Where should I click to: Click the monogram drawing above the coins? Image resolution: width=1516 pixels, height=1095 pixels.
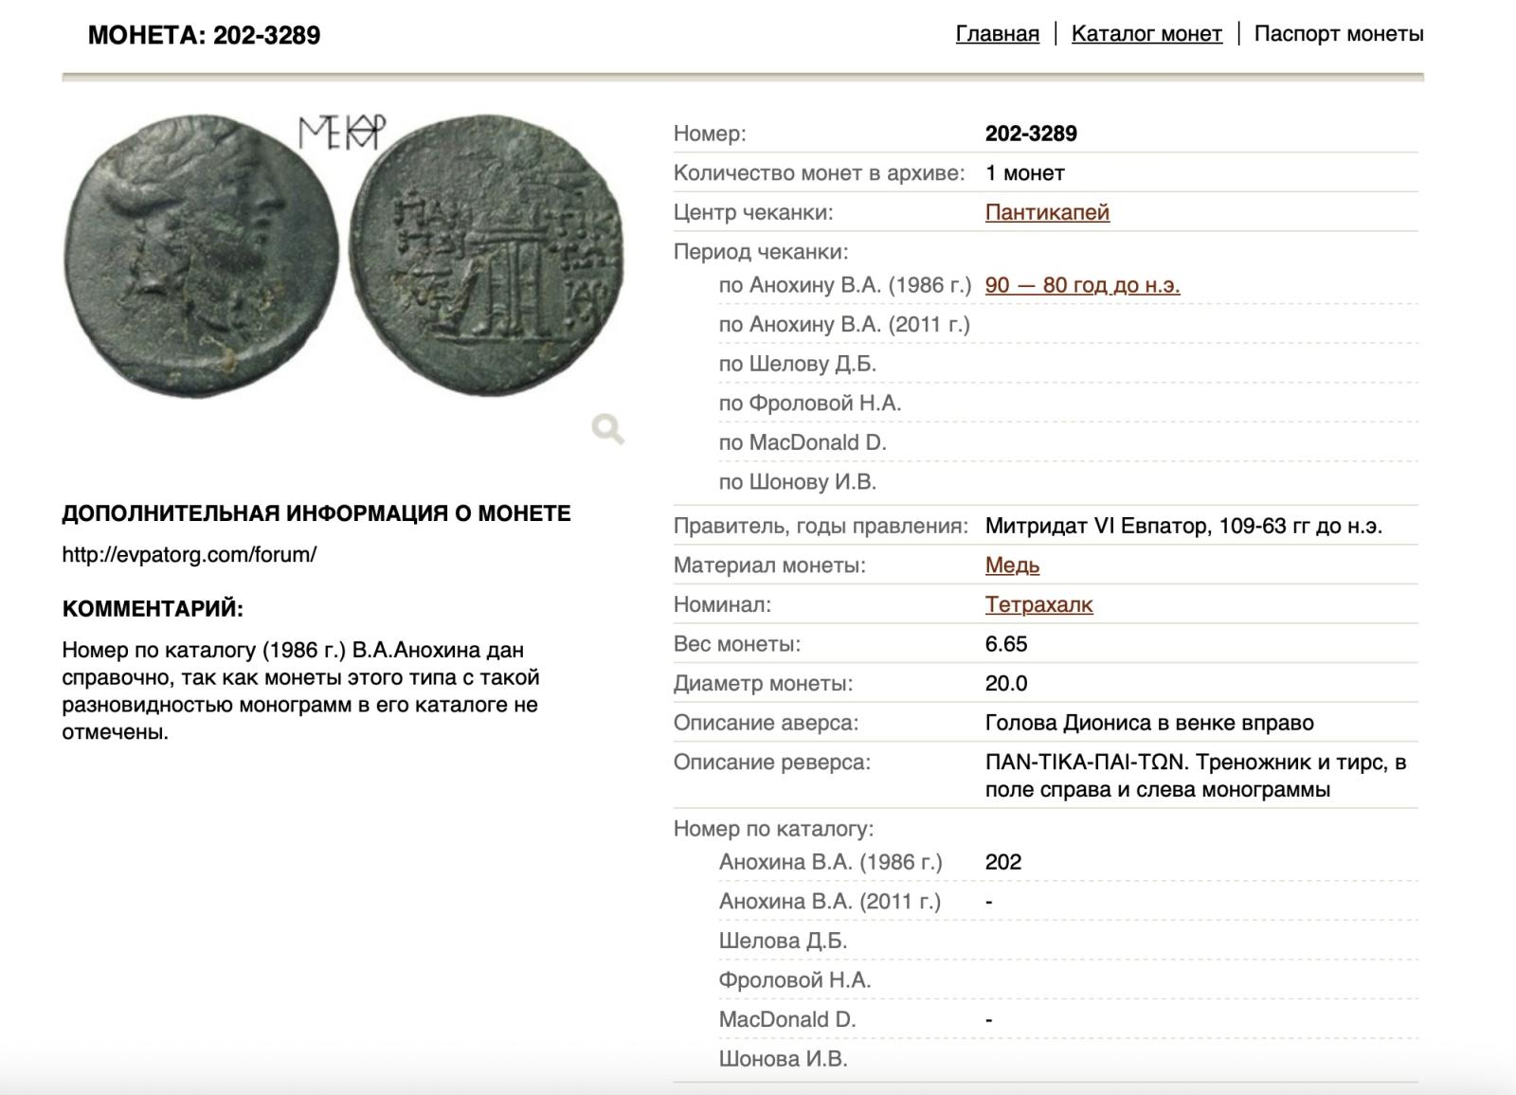(x=342, y=133)
